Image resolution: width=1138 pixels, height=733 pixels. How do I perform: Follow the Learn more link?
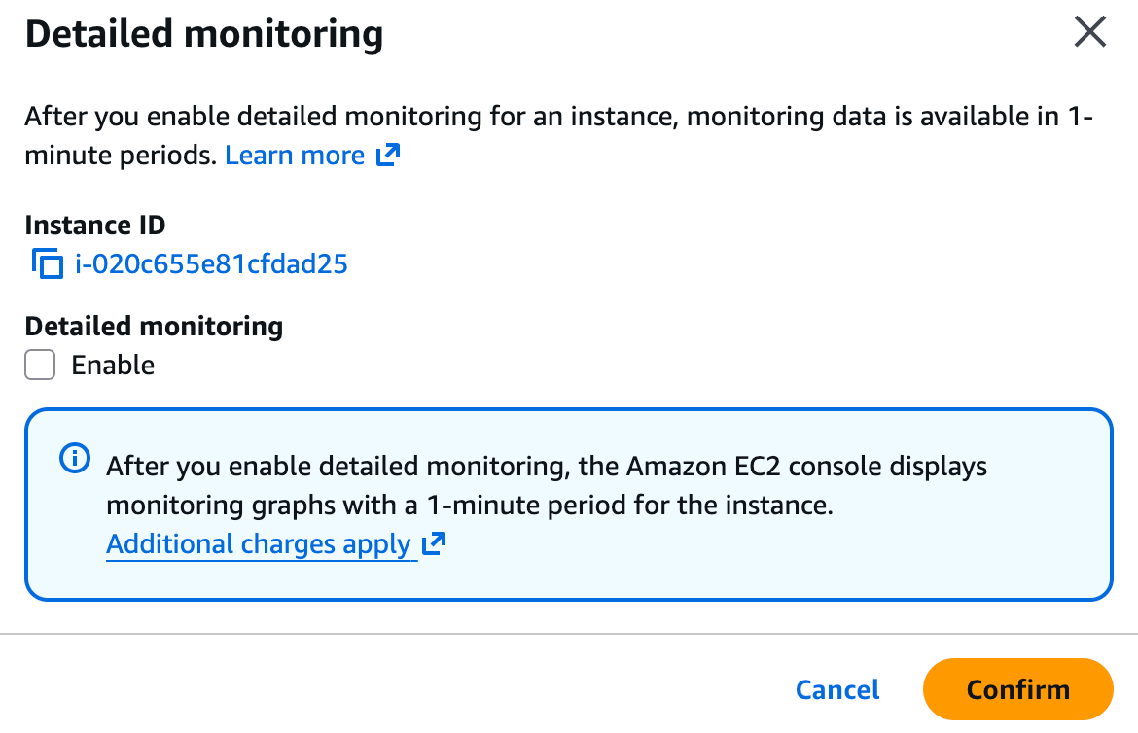294,154
